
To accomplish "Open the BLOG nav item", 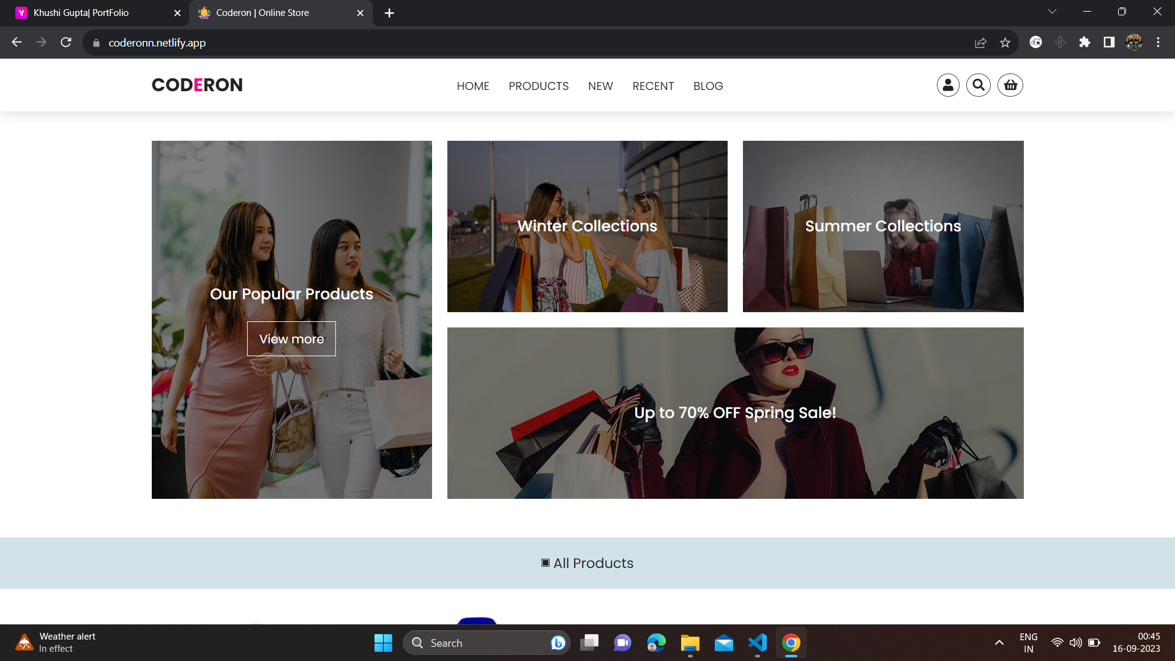I will click(708, 86).
